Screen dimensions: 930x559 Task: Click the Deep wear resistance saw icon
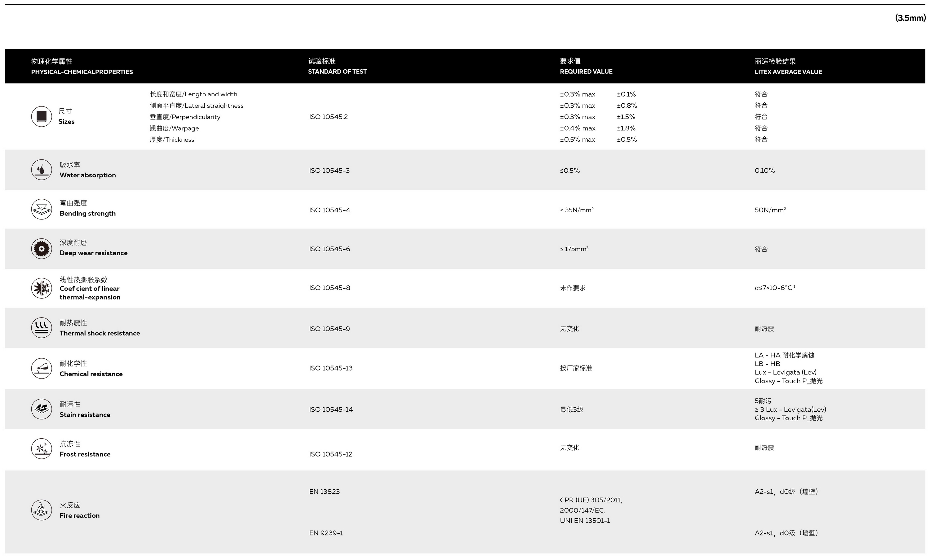(x=42, y=249)
